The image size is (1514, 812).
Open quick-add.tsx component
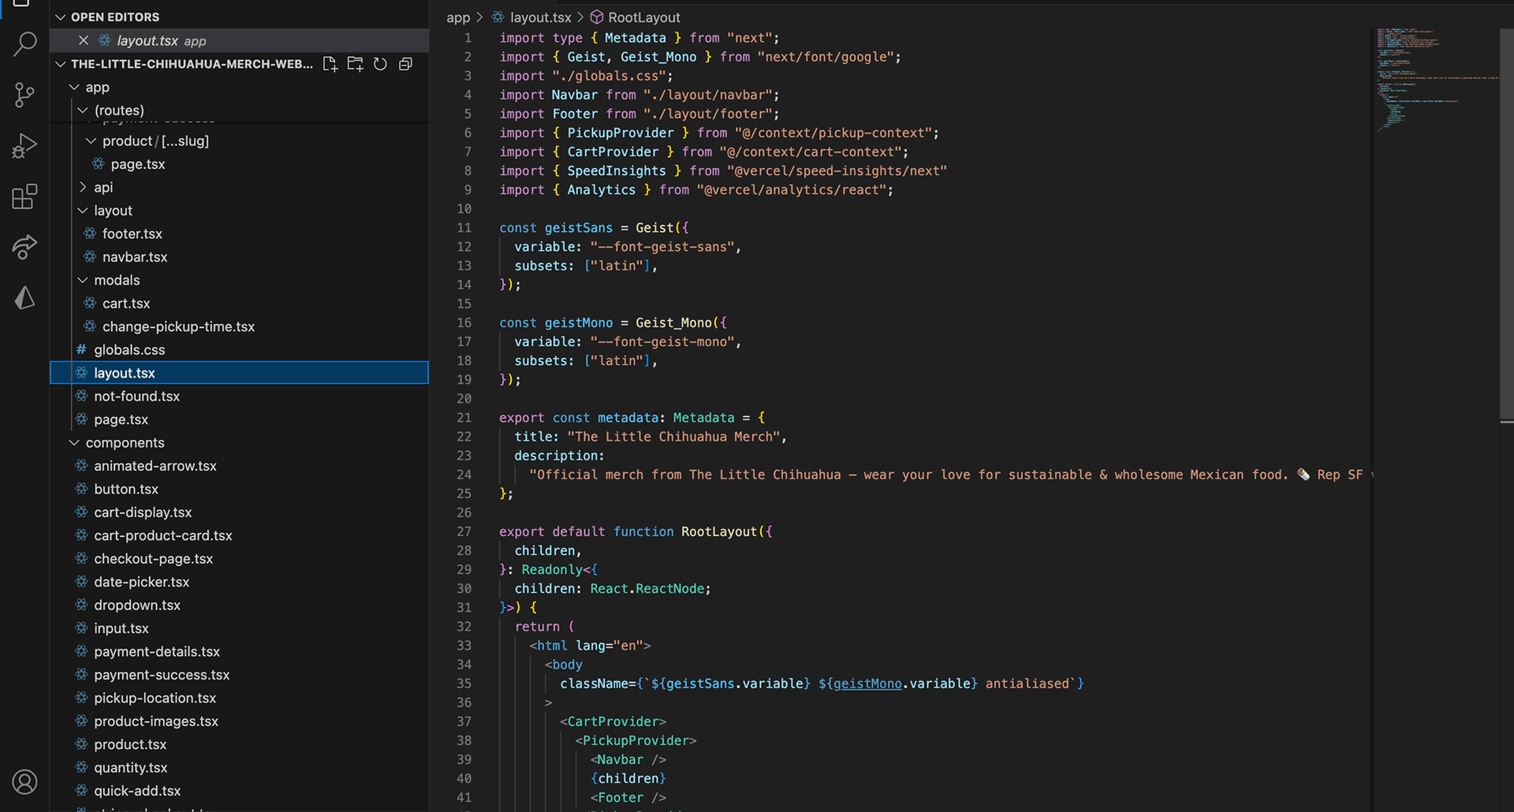[240, 791]
